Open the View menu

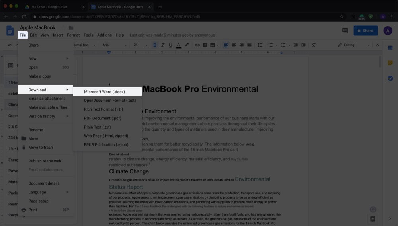tap(45, 35)
